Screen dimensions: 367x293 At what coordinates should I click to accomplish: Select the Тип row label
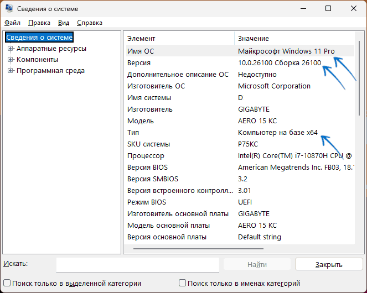tap(133, 132)
